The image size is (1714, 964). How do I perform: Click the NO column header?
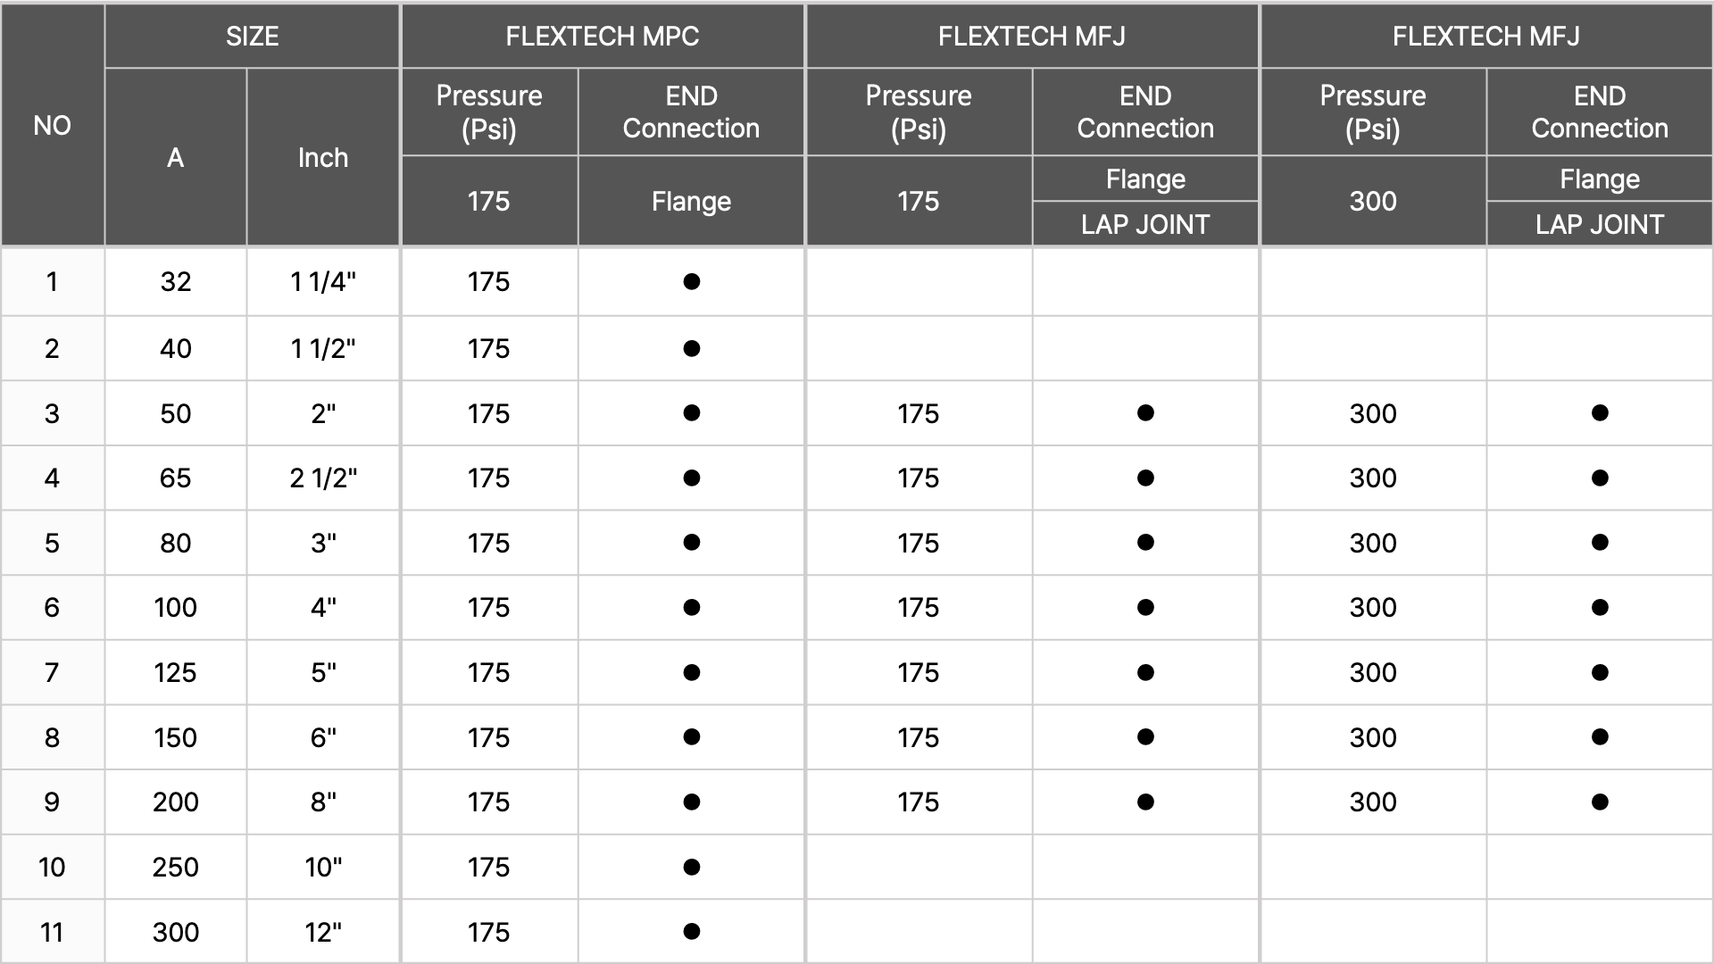52,125
